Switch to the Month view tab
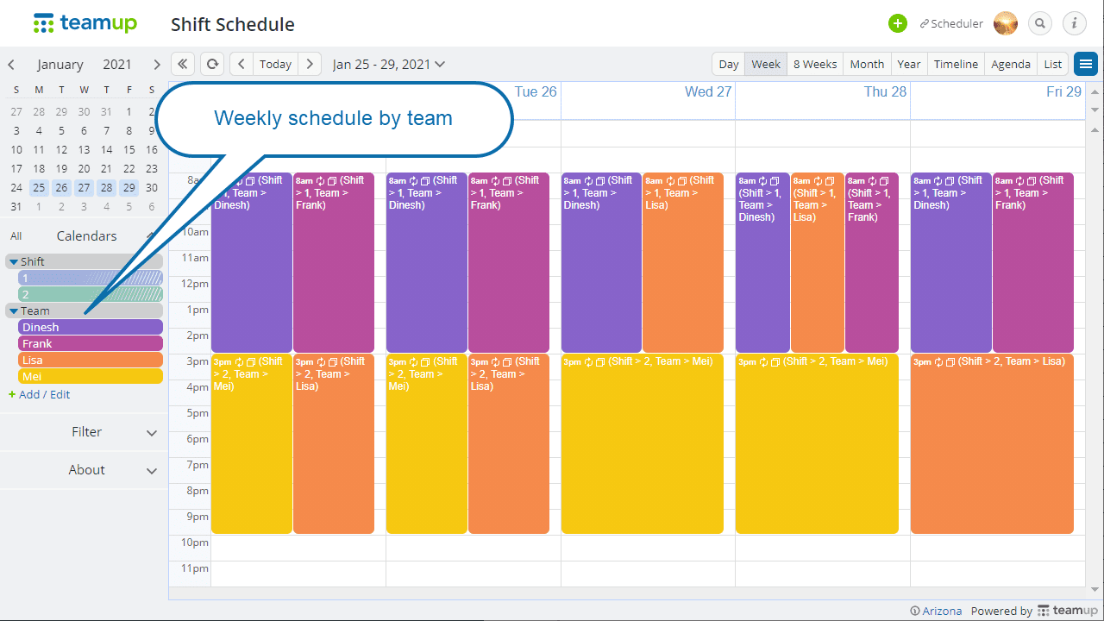 (x=867, y=64)
